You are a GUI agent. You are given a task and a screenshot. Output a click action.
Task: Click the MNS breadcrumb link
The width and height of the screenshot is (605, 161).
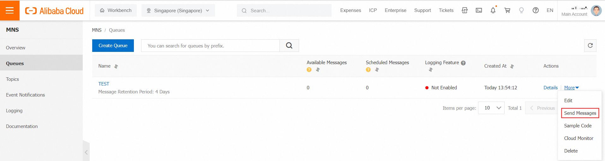[97, 30]
